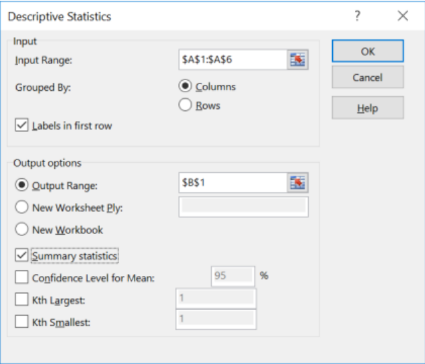
Task: Click inside the Input Range text field
Action: (232, 60)
